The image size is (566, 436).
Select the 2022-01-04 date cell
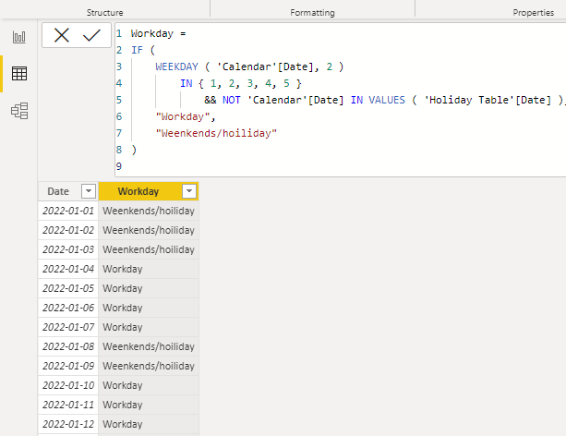[68, 269]
